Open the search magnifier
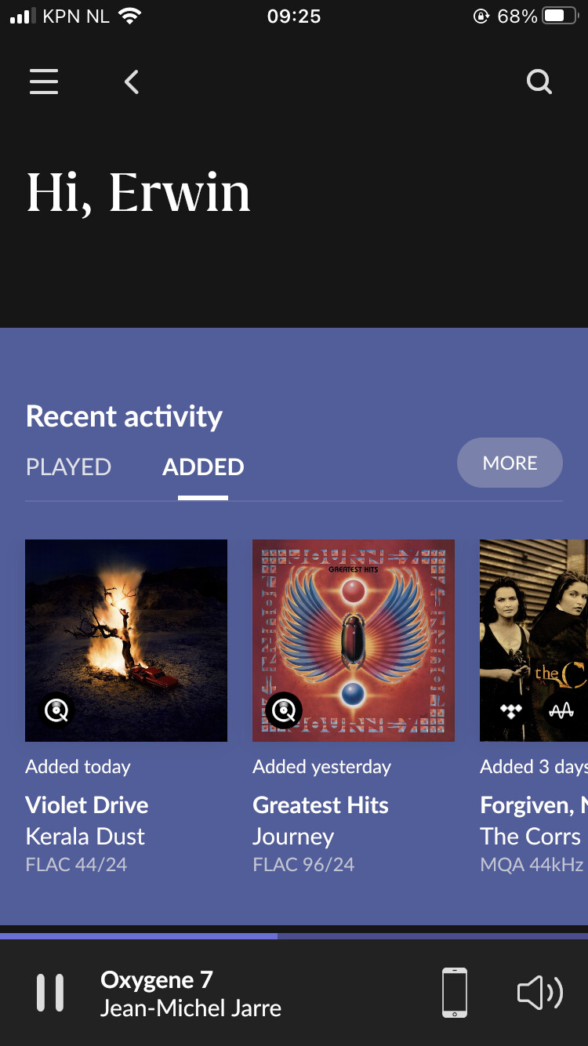 539,82
